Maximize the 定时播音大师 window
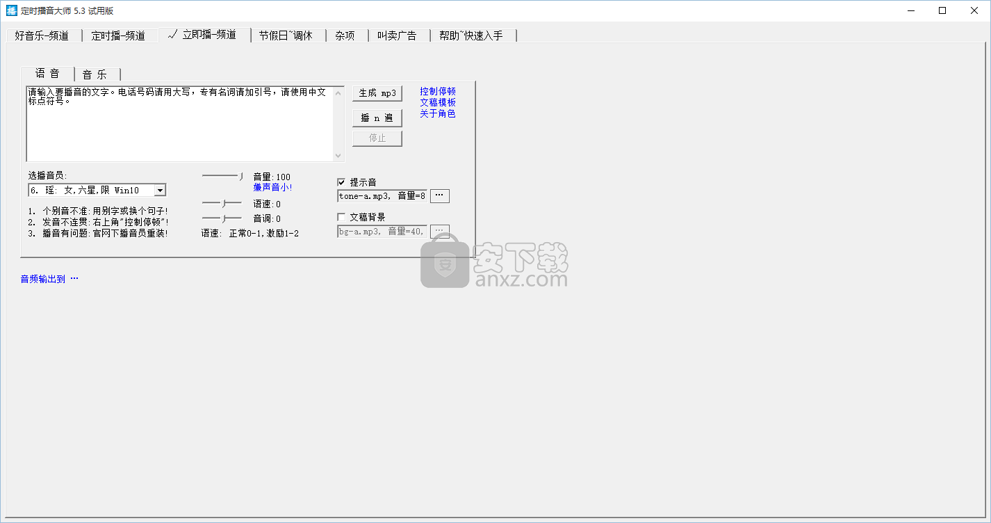The width and height of the screenshot is (991, 523). click(x=942, y=10)
